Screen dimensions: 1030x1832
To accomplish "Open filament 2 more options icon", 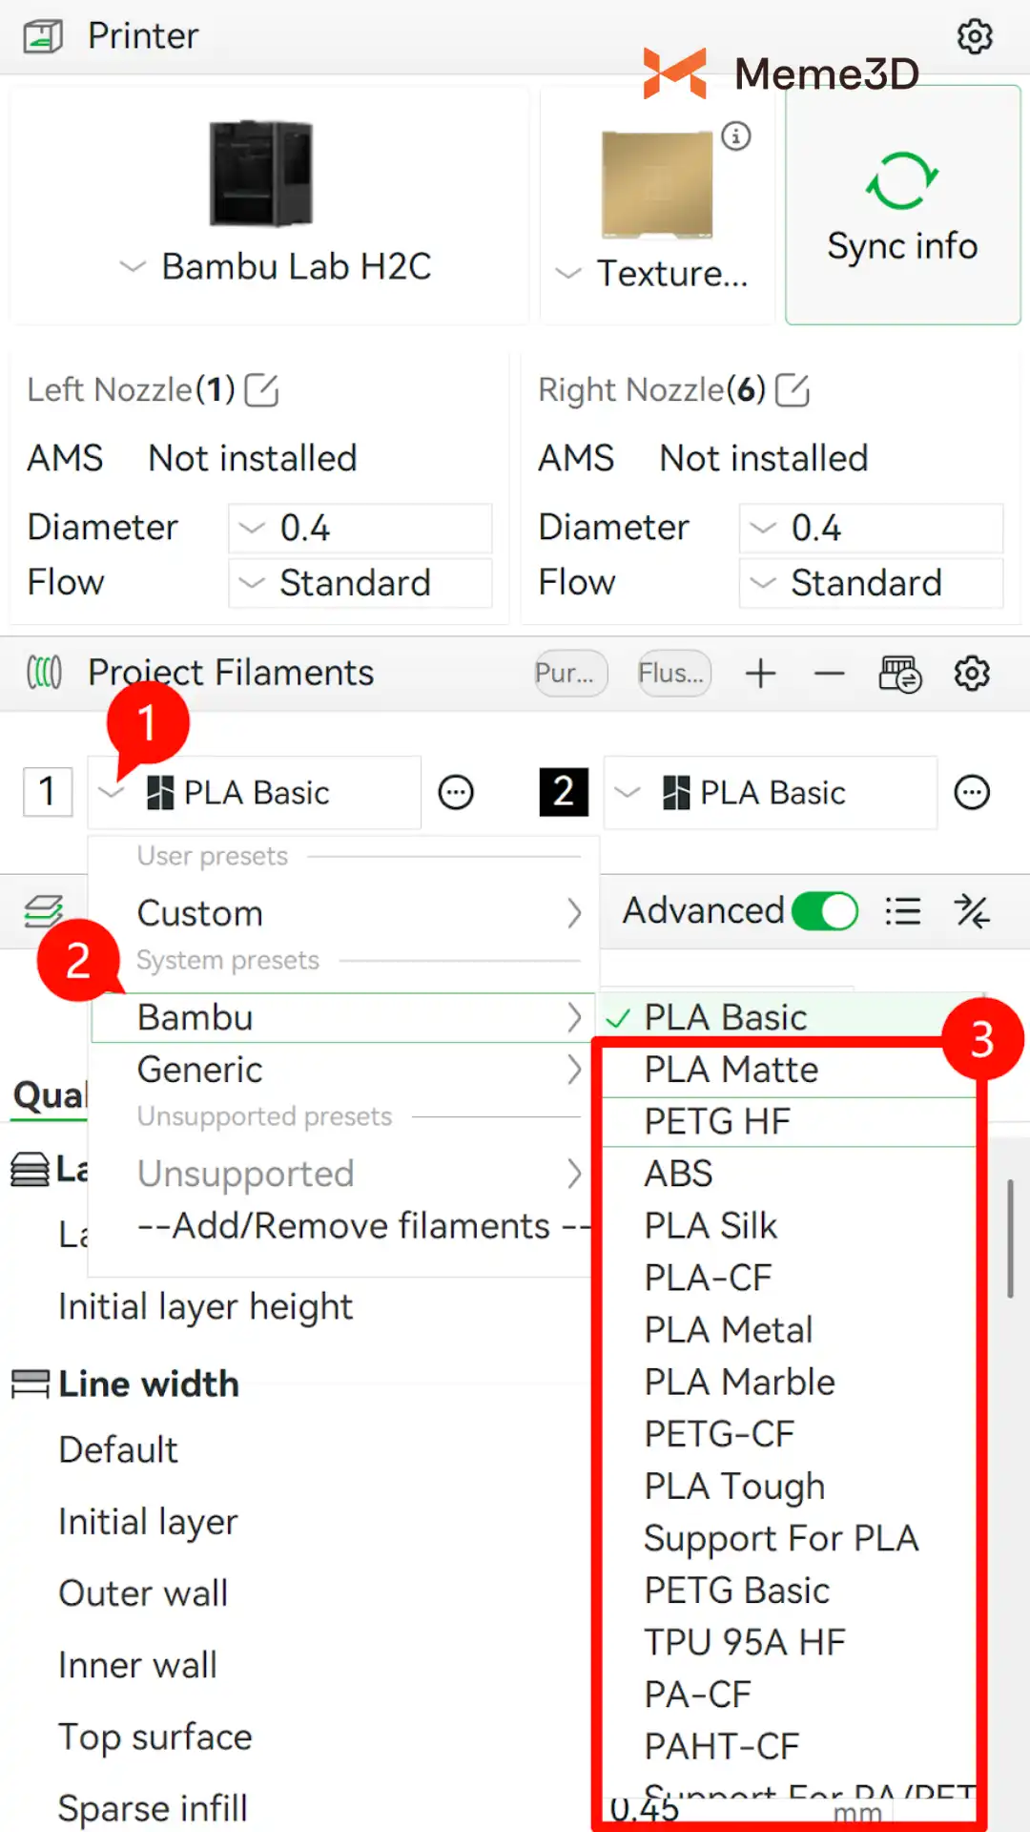I will tap(972, 792).
